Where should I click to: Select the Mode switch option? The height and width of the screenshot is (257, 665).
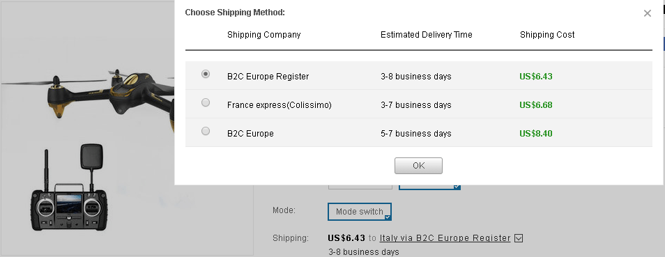pos(359,212)
